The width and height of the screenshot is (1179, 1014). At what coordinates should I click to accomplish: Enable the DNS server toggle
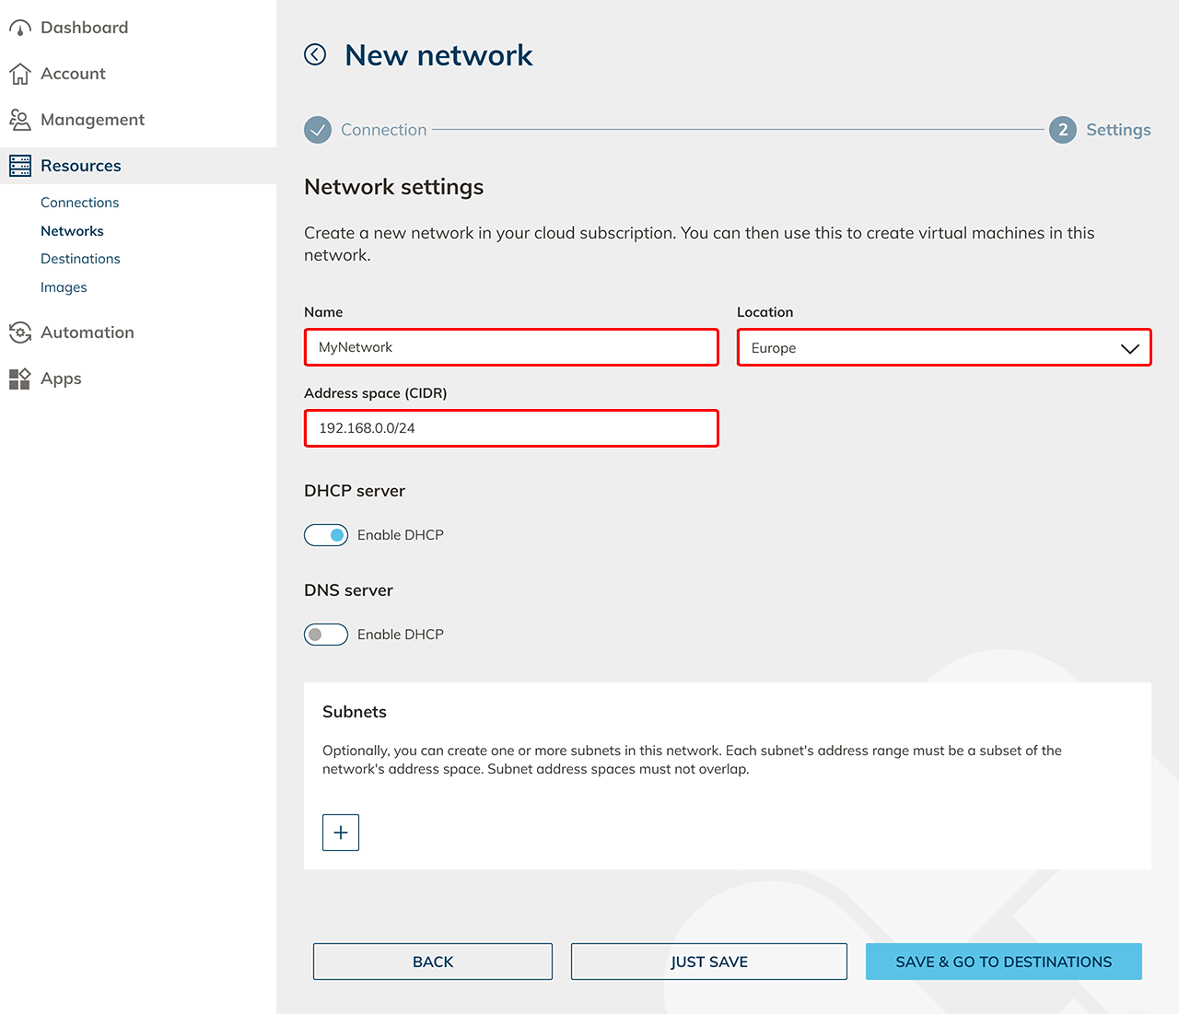326,635
